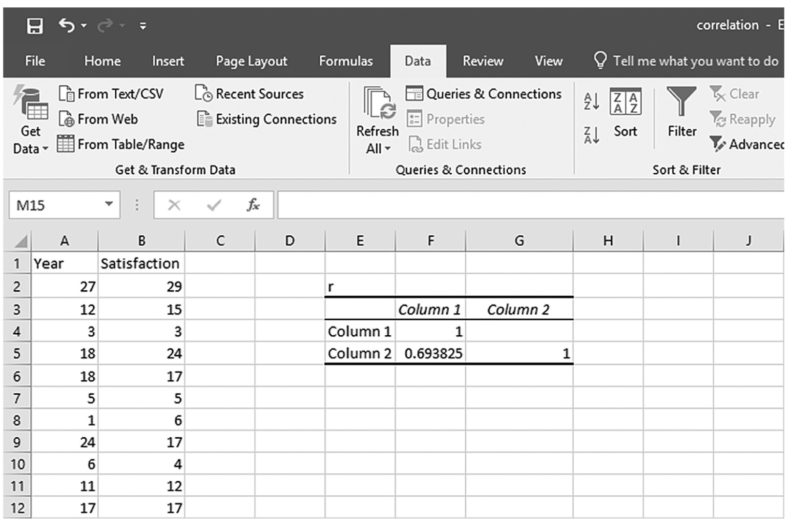
Task: Sort Z to A descending
Action: pyautogui.click(x=591, y=135)
